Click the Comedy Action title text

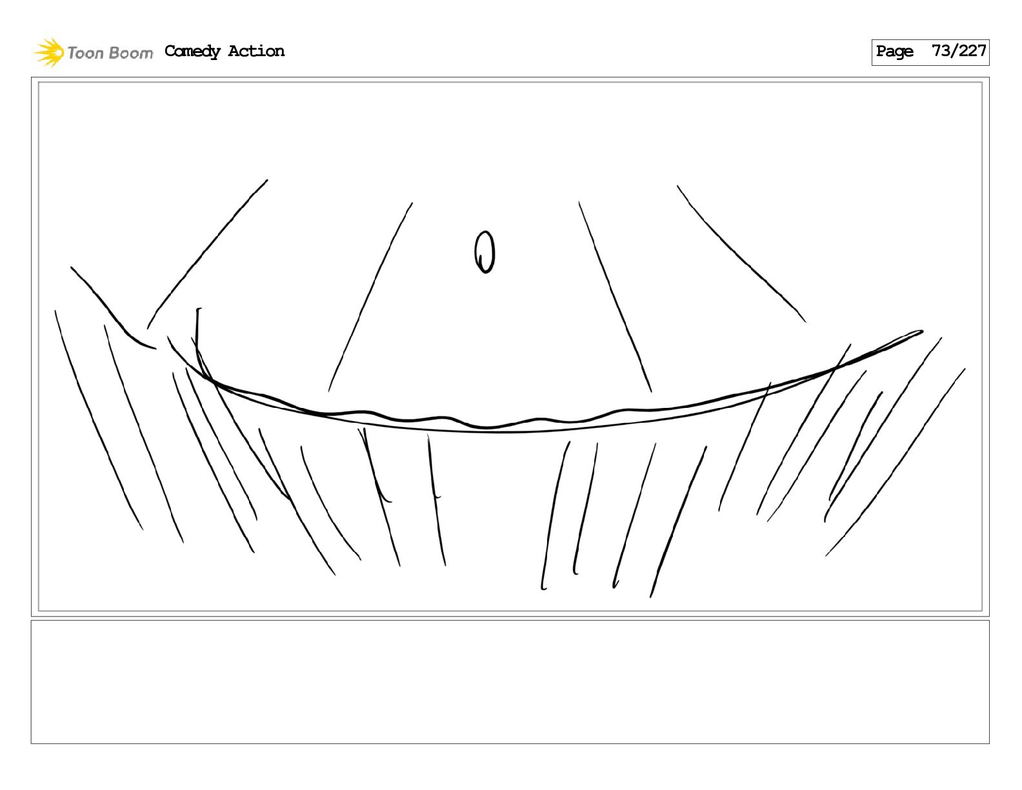click(x=225, y=51)
